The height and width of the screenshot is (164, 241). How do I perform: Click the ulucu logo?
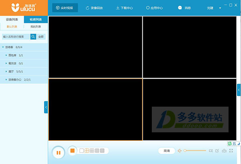24,8
